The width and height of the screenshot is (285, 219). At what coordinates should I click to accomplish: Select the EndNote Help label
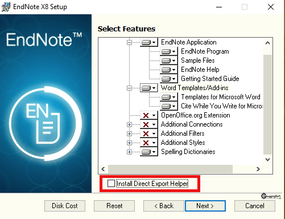coord(200,70)
